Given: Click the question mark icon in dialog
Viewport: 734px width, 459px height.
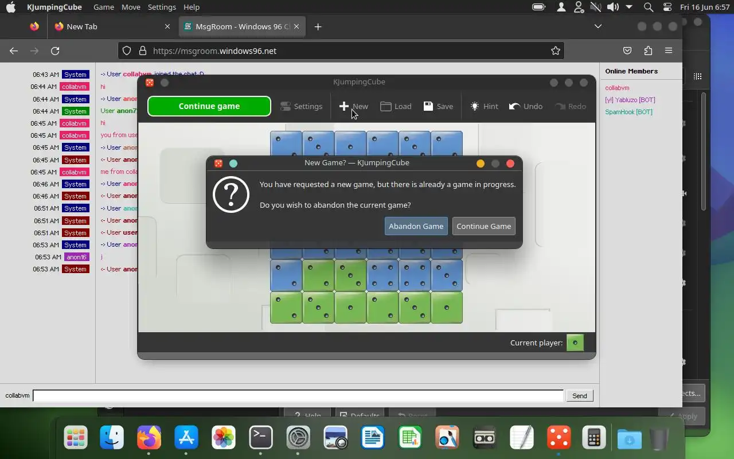Looking at the screenshot, I should pyautogui.click(x=231, y=195).
